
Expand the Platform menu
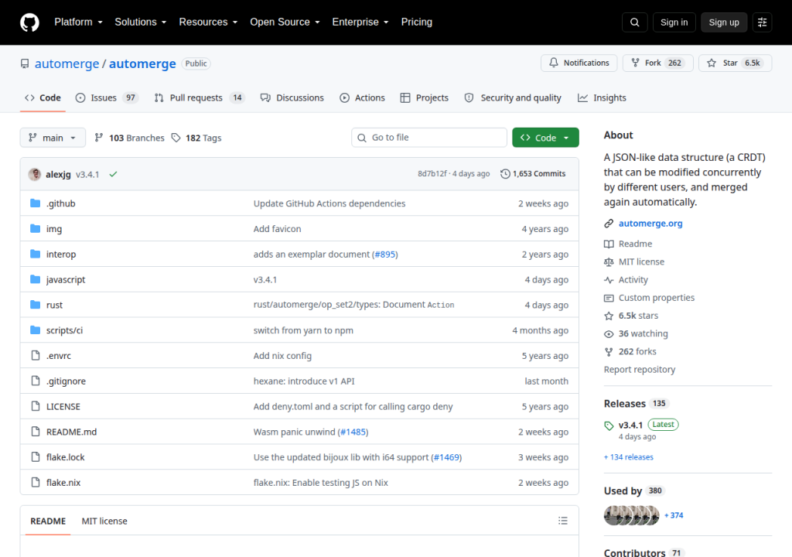tap(78, 22)
